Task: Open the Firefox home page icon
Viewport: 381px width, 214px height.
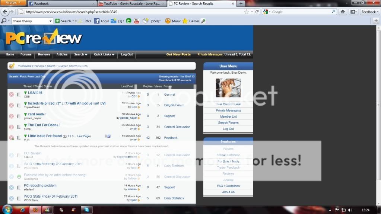Action: click(343, 12)
